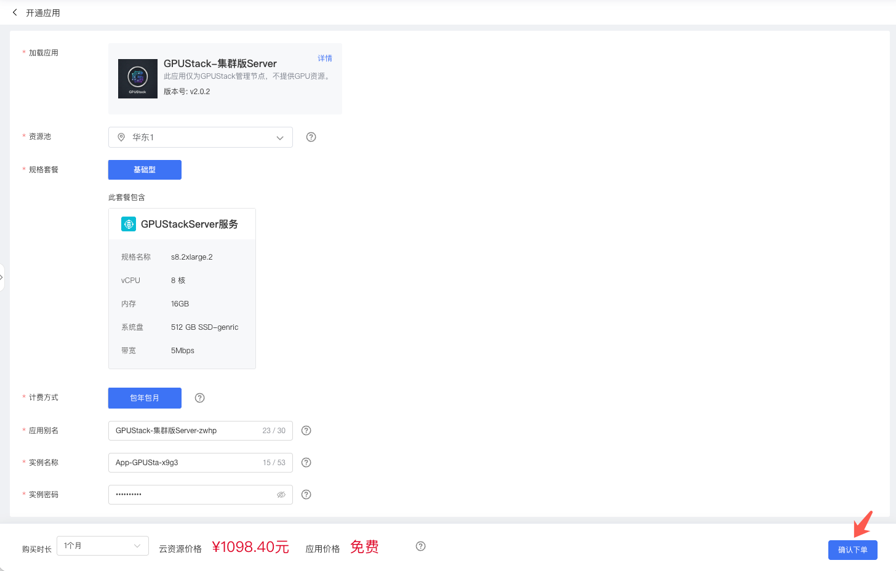Image resolution: width=896 pixels, height=571 pixels.
Task: Click the 免费 application price text
Action: click(x=364, y=547)
